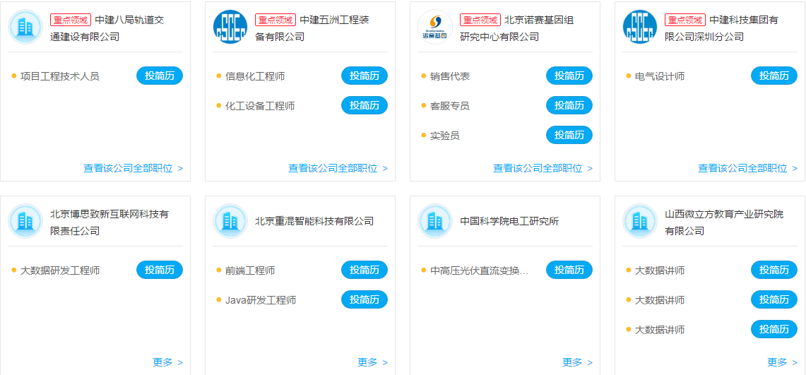The height and width of the screenshot is (375, 806).
Task: Open the Java研发工程师 job title
Action: coord(261,300)
